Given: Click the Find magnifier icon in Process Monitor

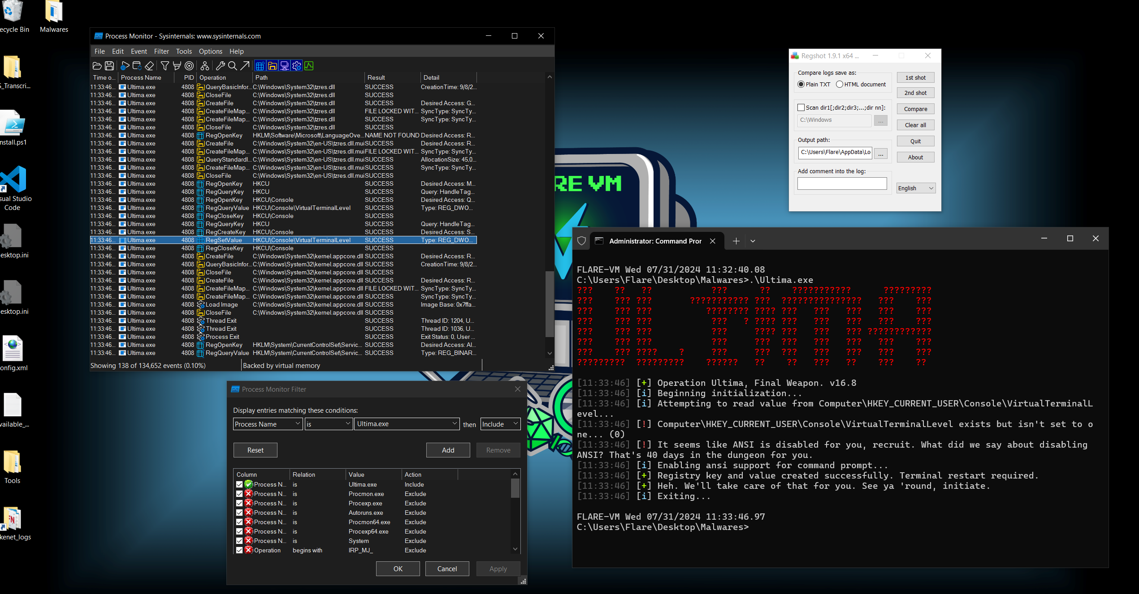Looking at the screenshot, I should [232, 66].
